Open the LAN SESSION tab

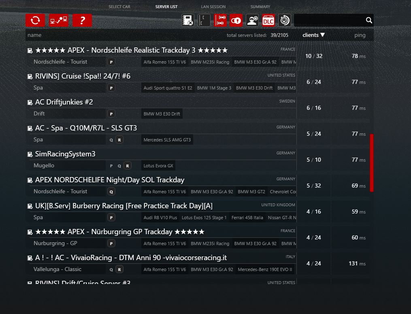(213, 6)
